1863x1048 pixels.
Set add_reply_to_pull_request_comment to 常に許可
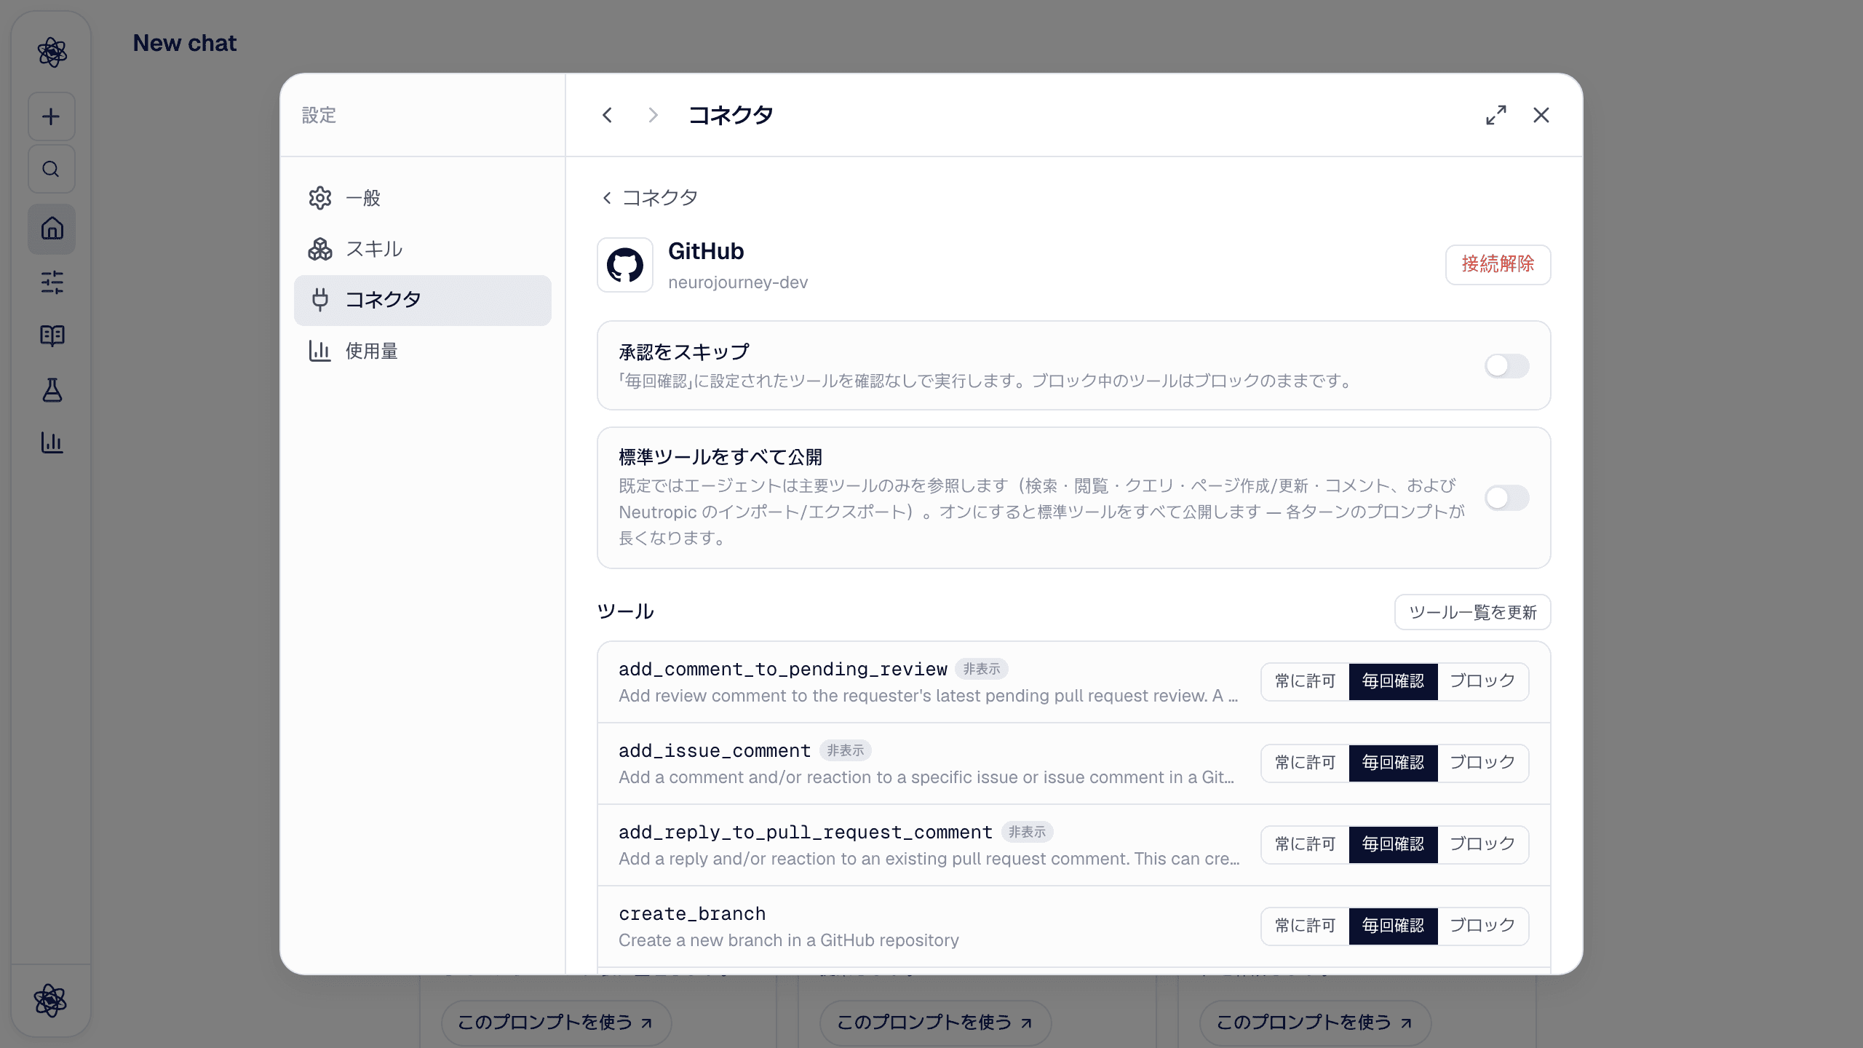coord(1306,844)
